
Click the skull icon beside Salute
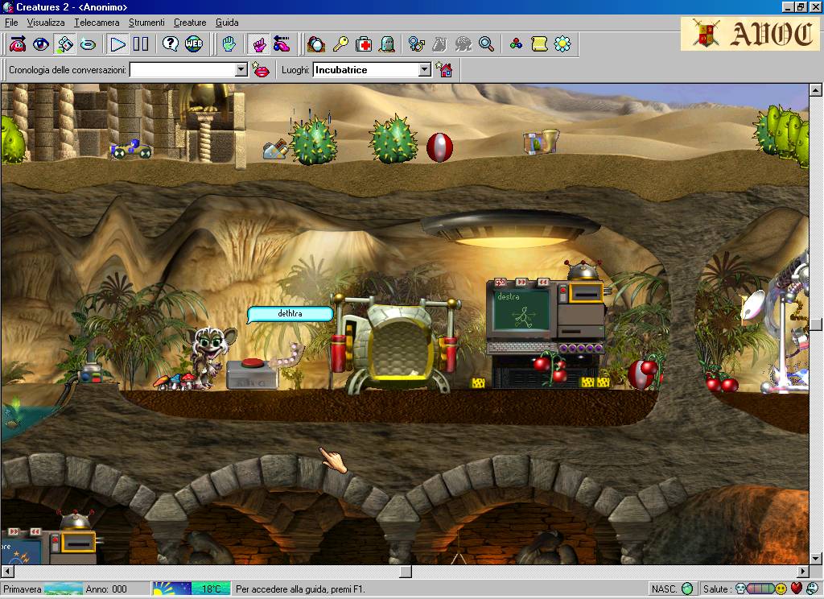(740, 589)
